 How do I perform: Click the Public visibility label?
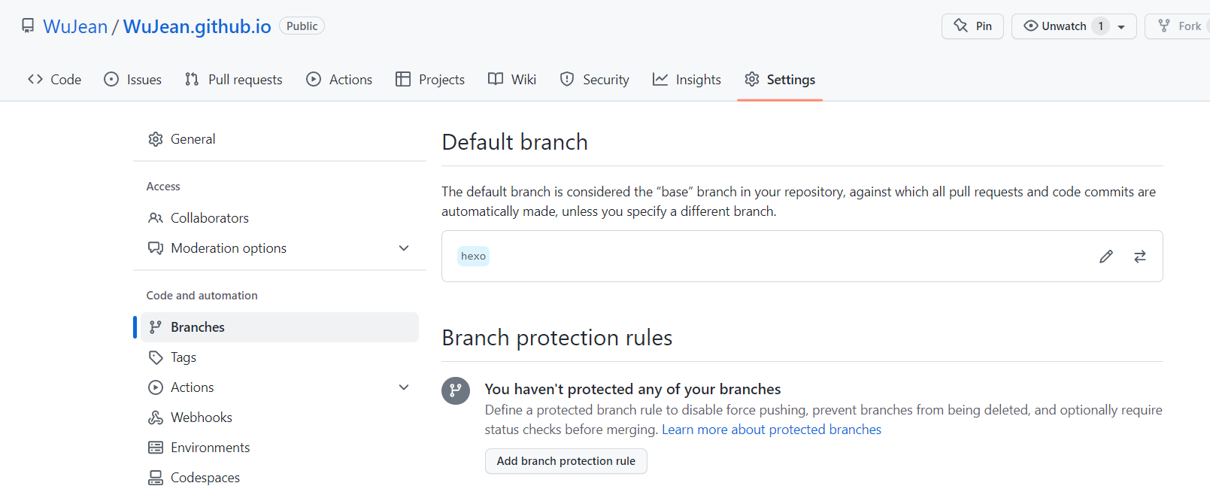coord(302,26)
